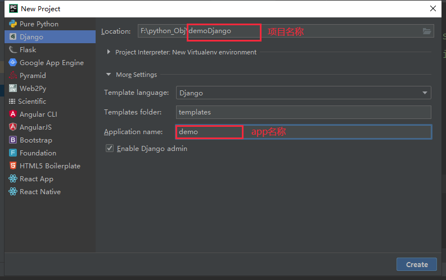446x280 pixels.
Task: Close the New Project dialog
Action: pyautogui.click(x=433, y=8)
